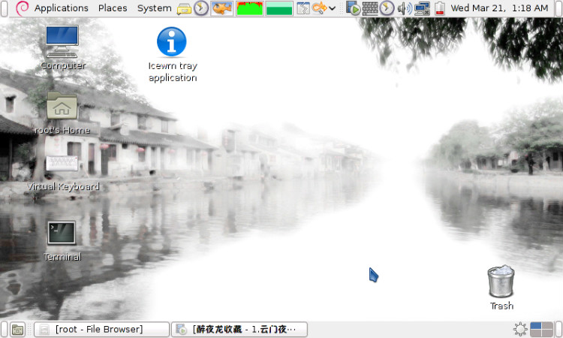Click the search for files applet

319,8
